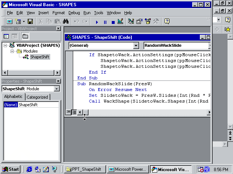Screen dimensions: 233x174
Task: Click the project tree left scroll arrow
Action: pyautogui.click(x=5, y=72)
